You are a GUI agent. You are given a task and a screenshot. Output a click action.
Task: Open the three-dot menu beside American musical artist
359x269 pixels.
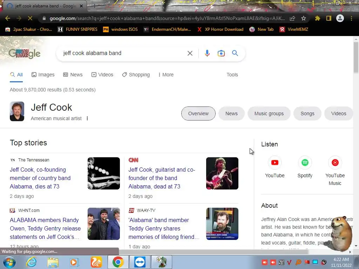point(87,118)
